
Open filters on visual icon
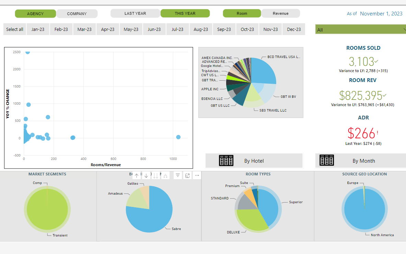(178, 175)
